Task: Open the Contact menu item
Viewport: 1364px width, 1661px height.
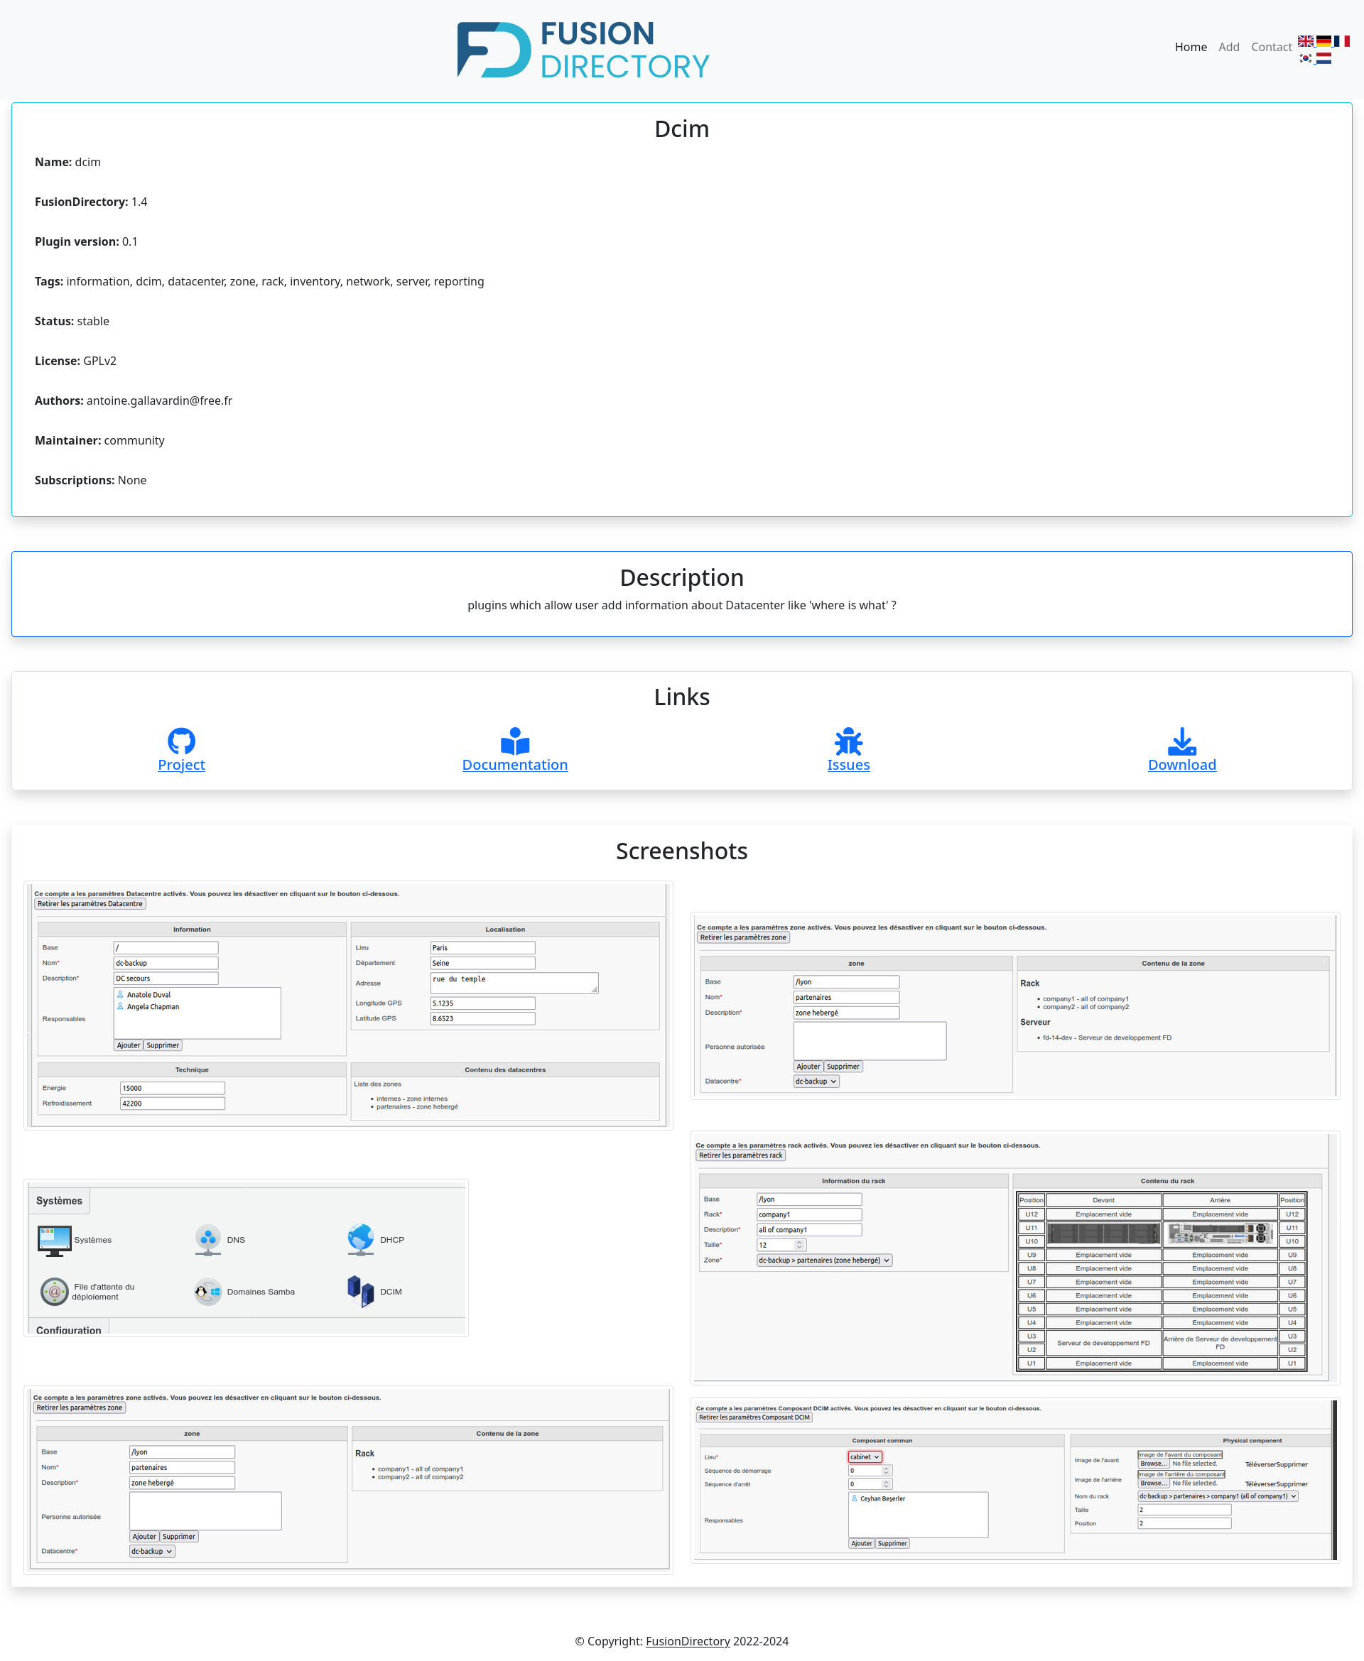Action: (x=1271, y=47)
